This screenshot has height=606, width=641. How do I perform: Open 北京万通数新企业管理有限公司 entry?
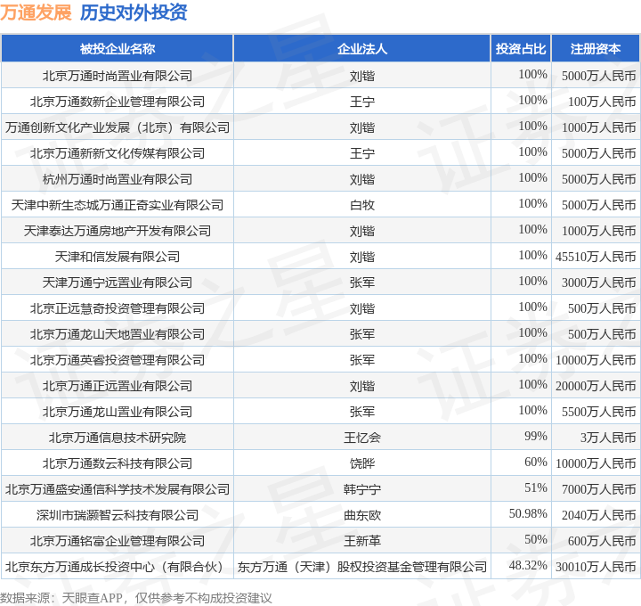coord(118,102)
